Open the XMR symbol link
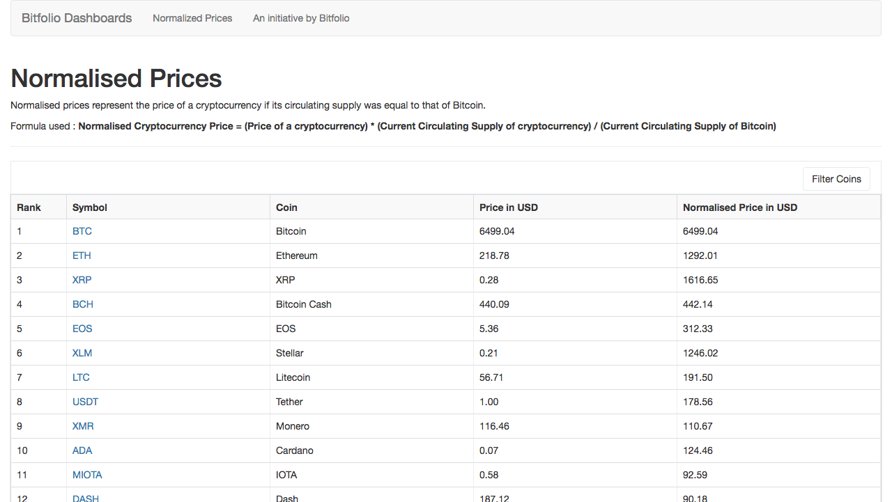This screenshot has height=502, width=892. [83, 426]
